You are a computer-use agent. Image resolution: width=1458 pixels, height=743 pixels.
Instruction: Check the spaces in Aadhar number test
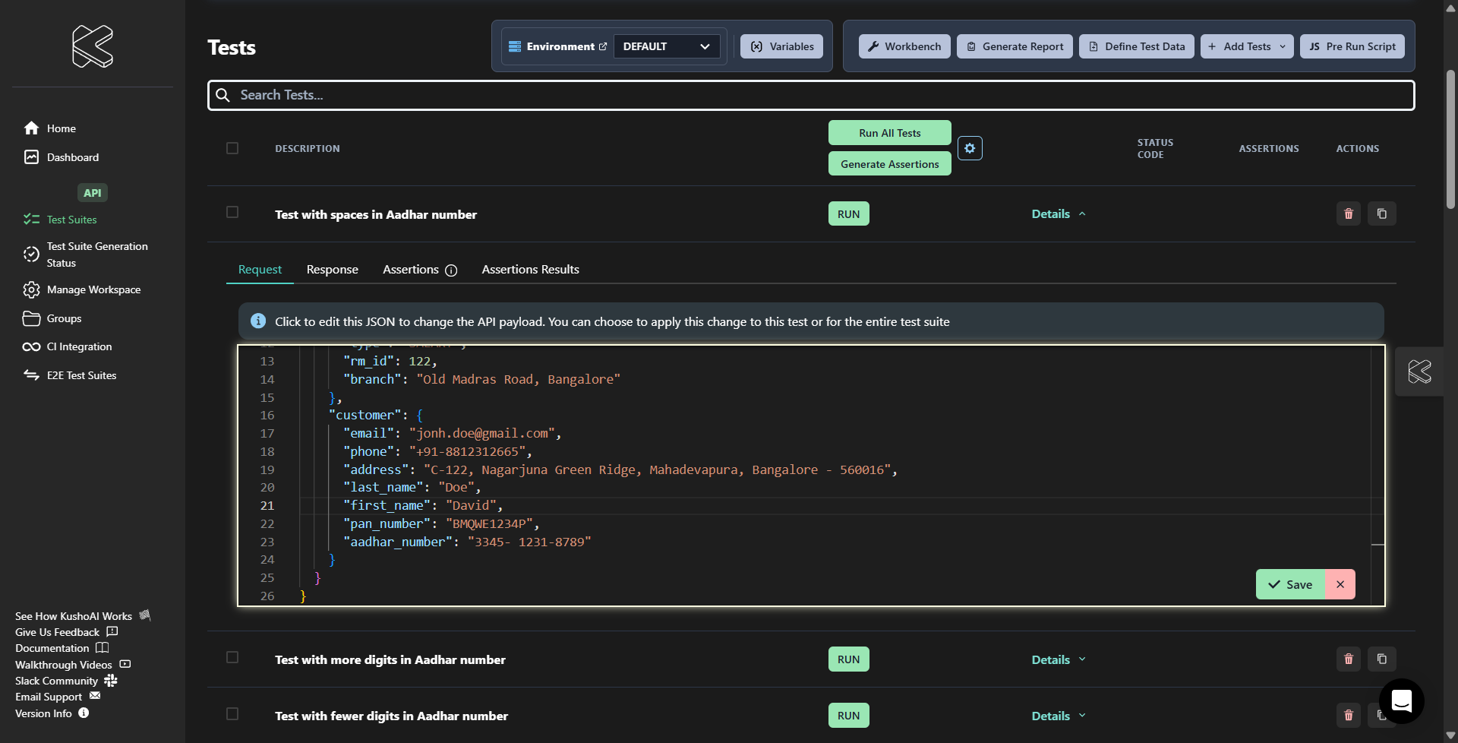[232, 213]
